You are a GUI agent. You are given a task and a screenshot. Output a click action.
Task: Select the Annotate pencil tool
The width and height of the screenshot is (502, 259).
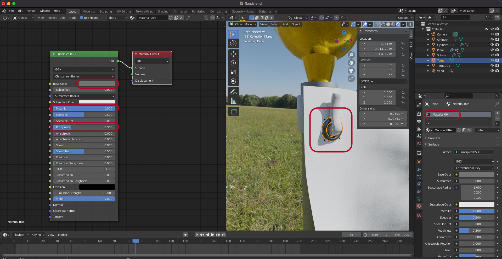233,92
